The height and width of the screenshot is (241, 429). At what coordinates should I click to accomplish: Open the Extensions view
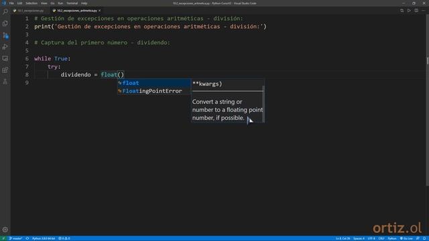5,70
